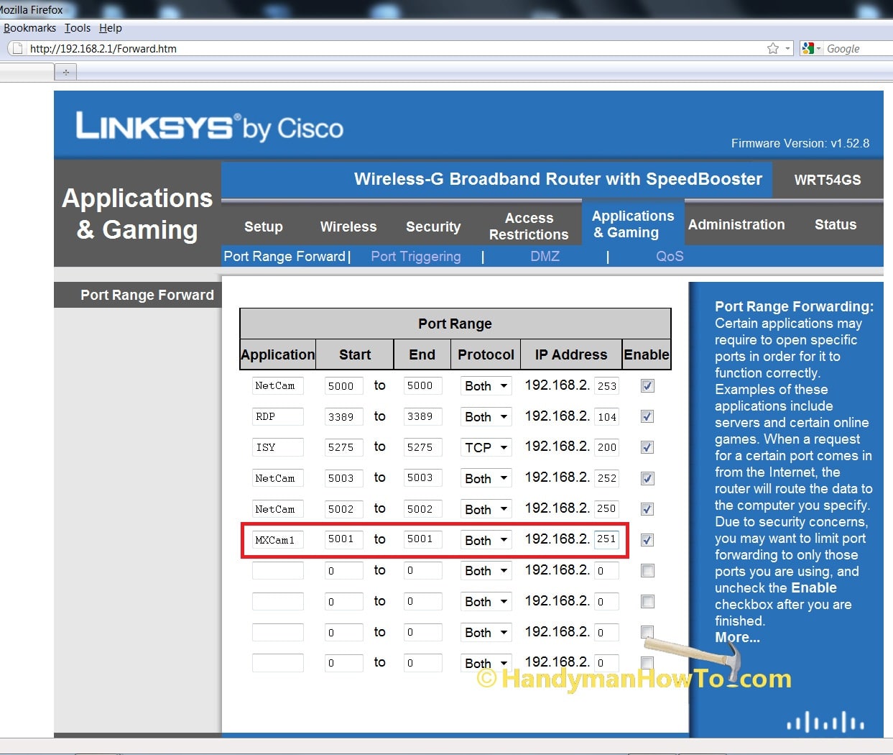
Task: Open the protocol dropdown for NetCam port 5002
Action: [x=486, y=509]
